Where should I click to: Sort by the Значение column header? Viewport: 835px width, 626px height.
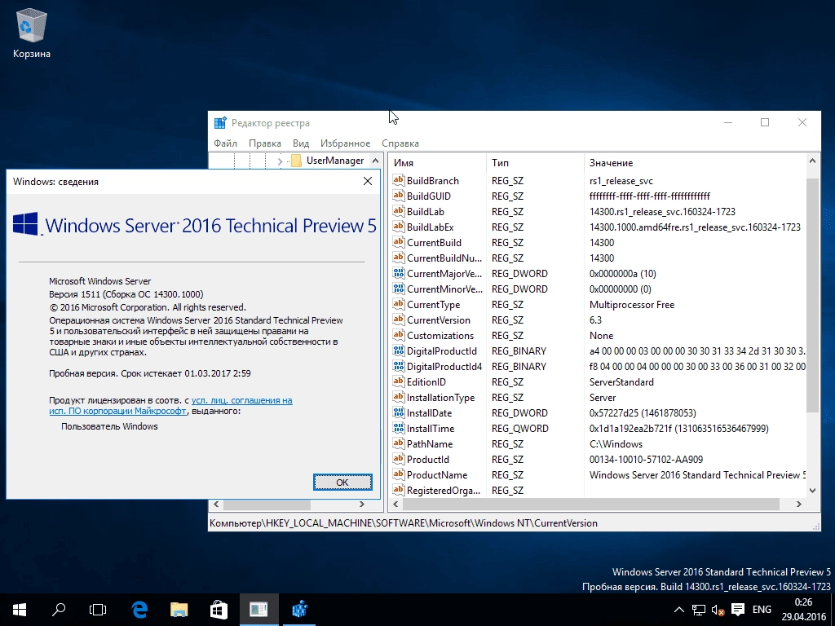pos(695,163)
